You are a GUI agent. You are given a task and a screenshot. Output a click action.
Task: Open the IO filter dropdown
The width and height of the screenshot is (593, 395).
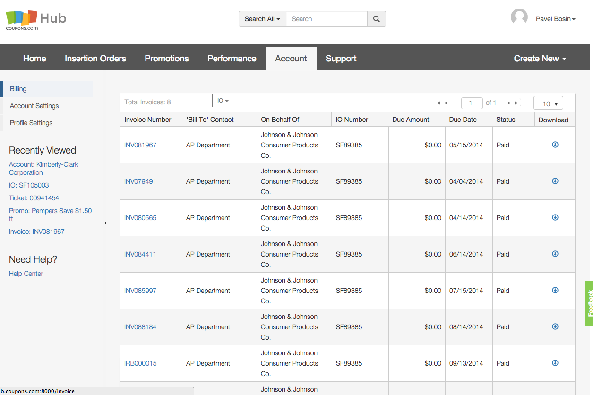pyautogui.click(x=223, y=101)
